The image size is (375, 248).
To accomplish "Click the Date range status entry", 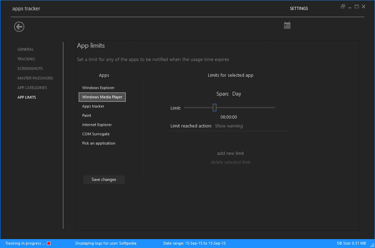I will (195, 243).
